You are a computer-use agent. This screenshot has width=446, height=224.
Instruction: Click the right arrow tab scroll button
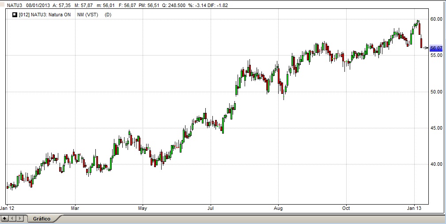[20, 218]
